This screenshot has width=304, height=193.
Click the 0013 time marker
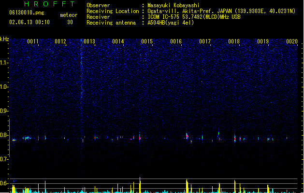coord(89,41)
